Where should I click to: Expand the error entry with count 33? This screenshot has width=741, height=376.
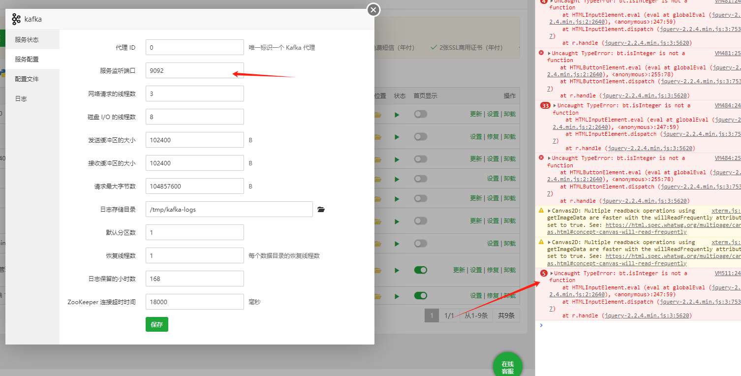coord(555,105)
